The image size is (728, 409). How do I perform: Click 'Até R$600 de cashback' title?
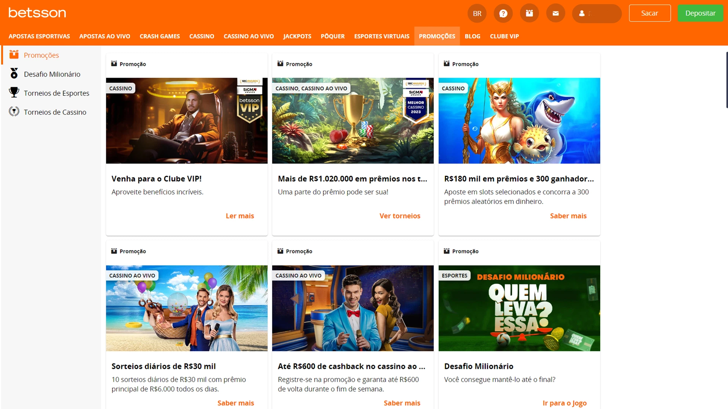coord(351,366)
